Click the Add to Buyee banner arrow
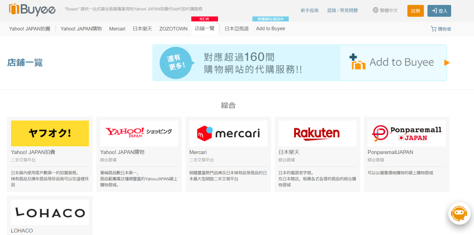Screen dimensions: 474x235 point(446,63)
